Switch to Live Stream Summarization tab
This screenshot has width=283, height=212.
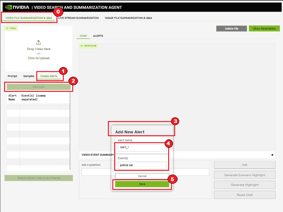coord(78,18)
